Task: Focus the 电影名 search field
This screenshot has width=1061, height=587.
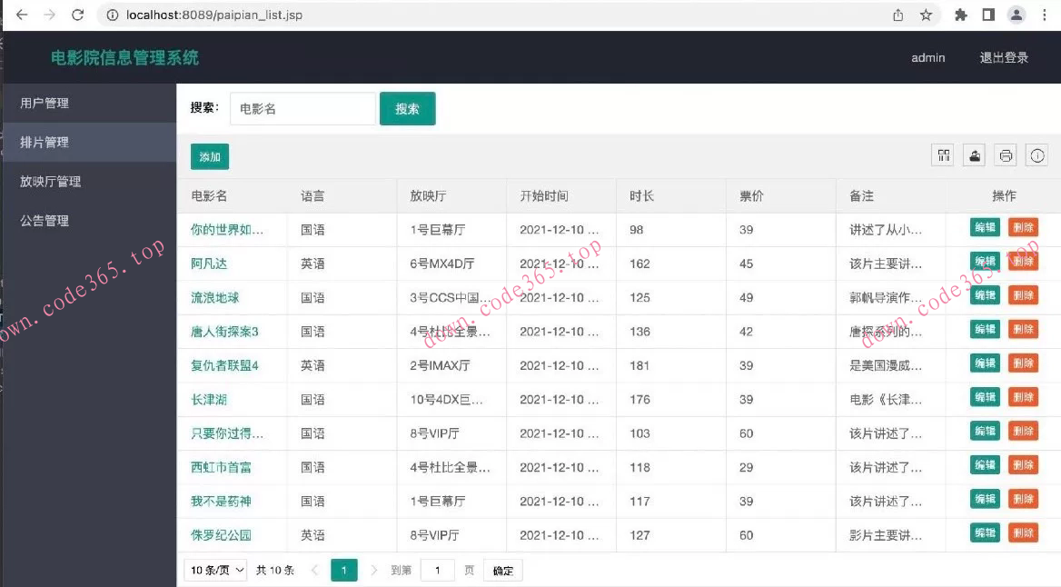Action: (x=302, y=109)
